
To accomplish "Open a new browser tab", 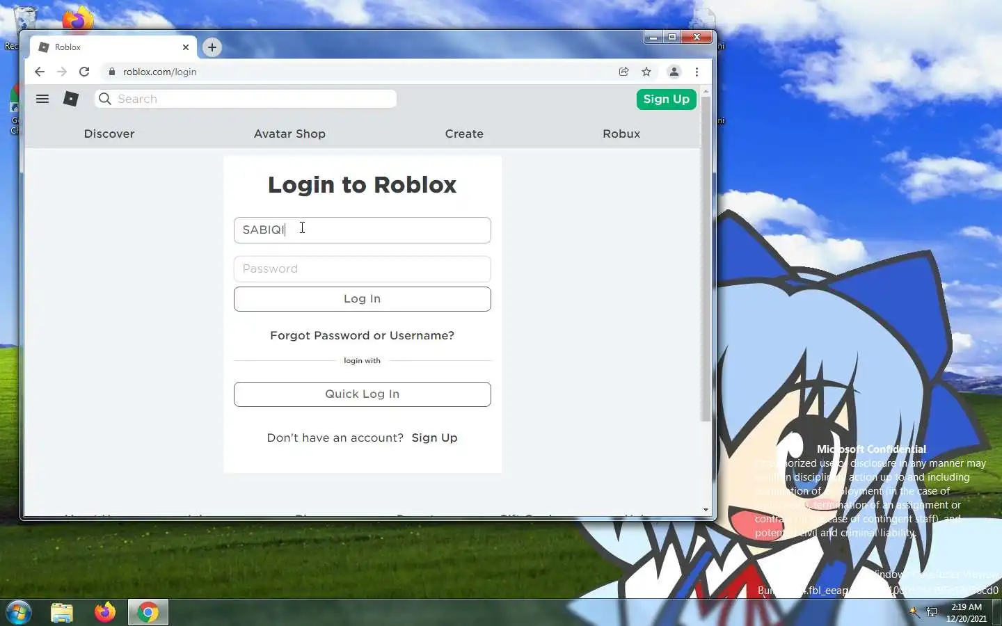I will 212,47.
